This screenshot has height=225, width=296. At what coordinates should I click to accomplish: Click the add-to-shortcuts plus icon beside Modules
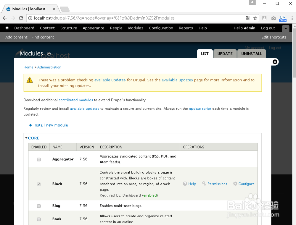[x=49, y=54]
